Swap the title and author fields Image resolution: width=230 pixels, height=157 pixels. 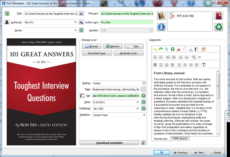pos(7,14)
